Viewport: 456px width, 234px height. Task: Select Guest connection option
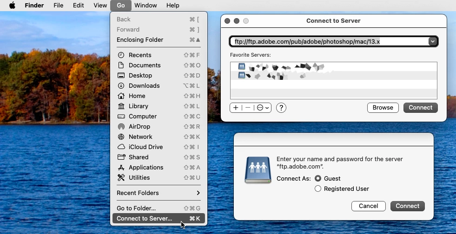318,179
